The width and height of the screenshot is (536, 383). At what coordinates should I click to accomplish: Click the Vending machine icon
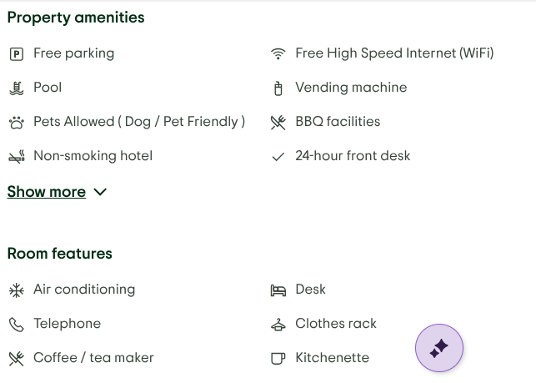[278, 88]
